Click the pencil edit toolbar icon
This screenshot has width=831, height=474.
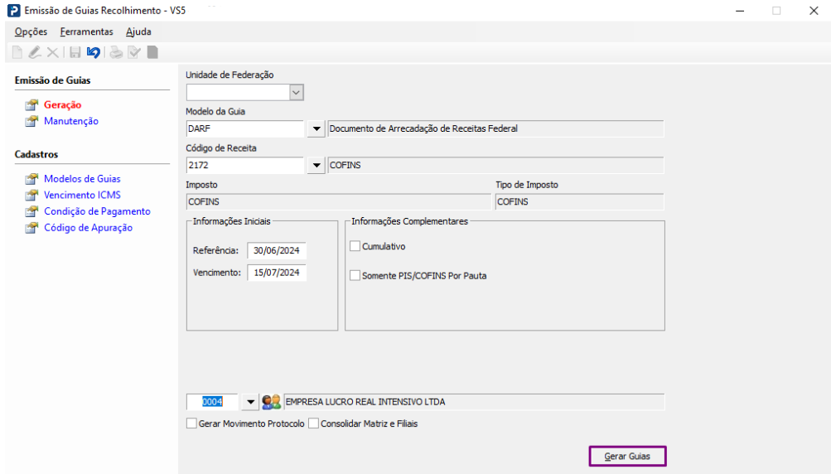tap(35, 52)
